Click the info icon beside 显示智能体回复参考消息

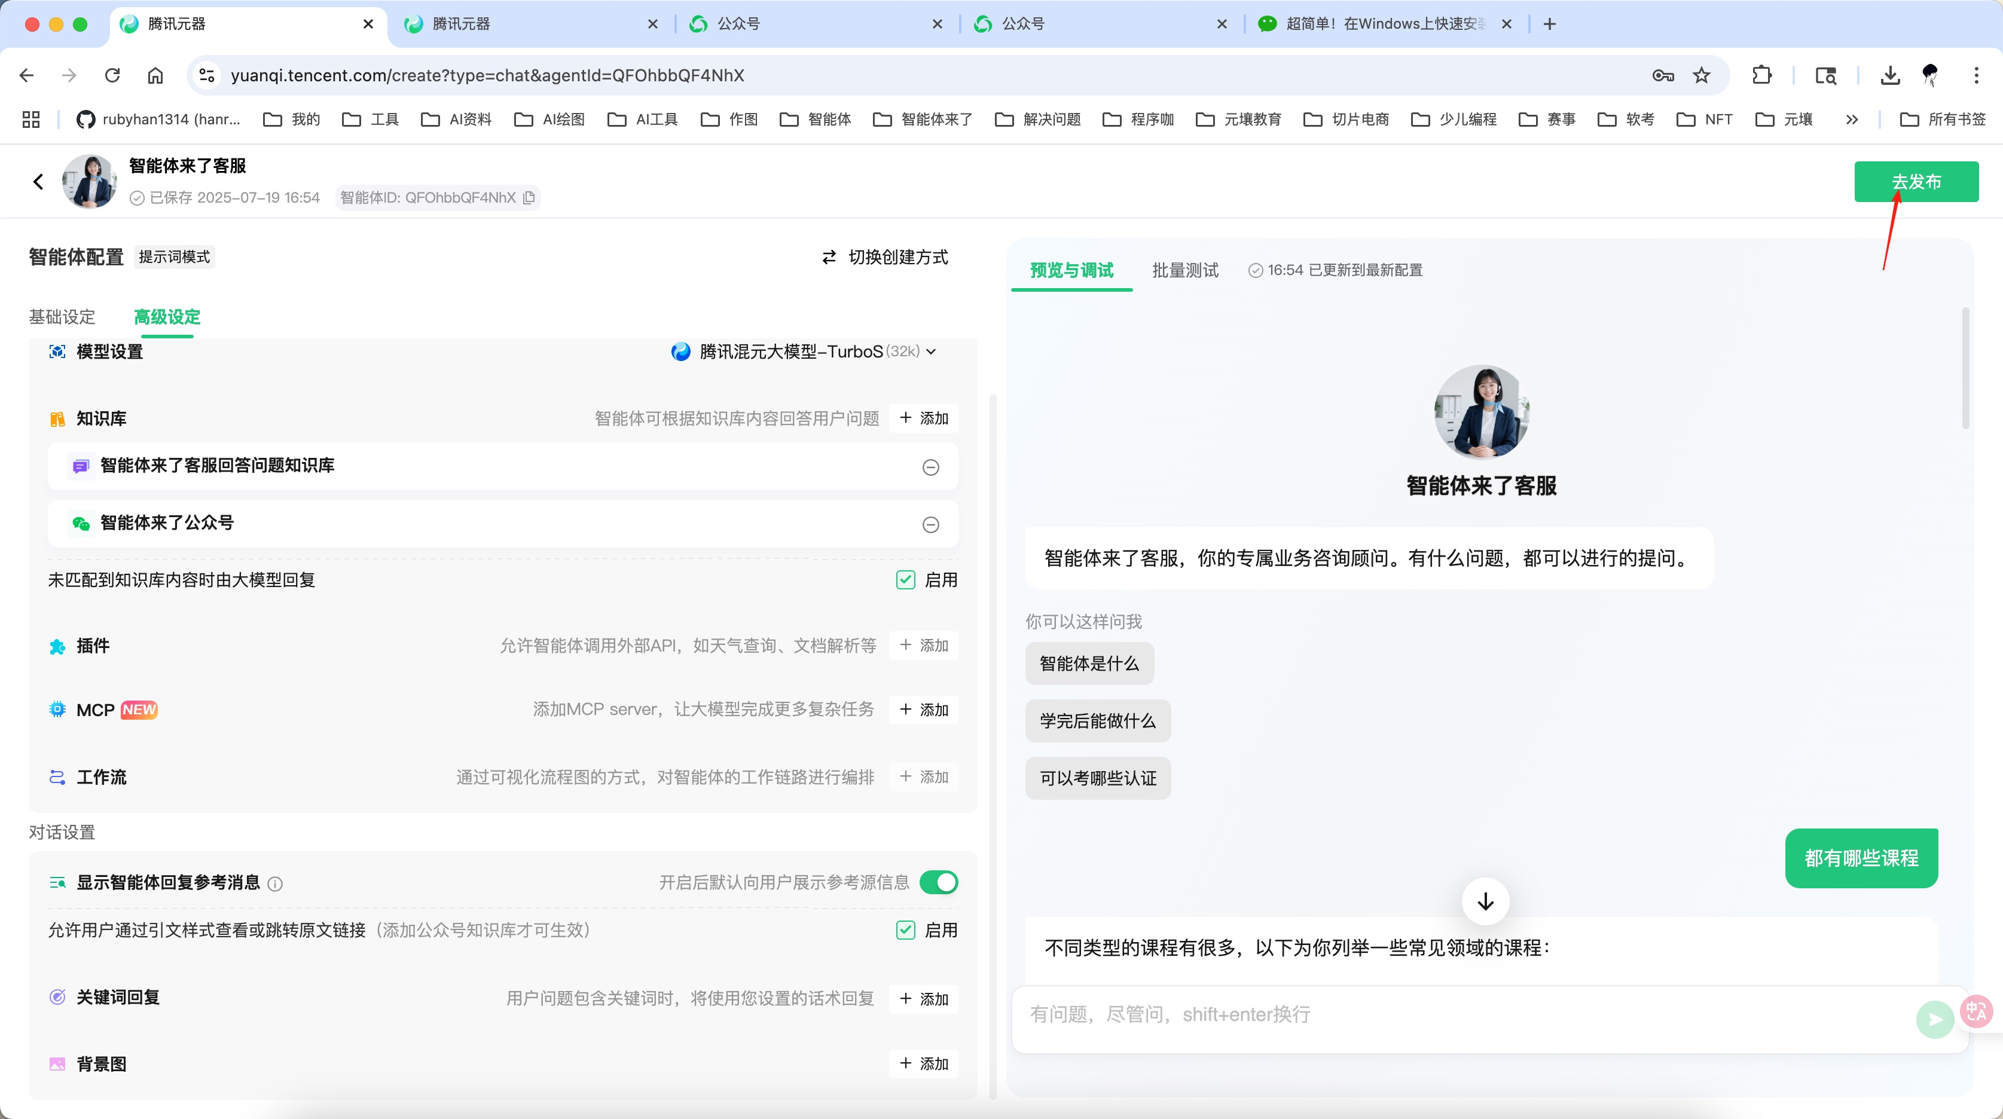point(276,884)
